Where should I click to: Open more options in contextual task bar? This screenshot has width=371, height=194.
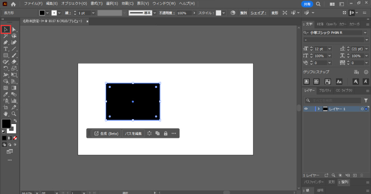(174, 134)
